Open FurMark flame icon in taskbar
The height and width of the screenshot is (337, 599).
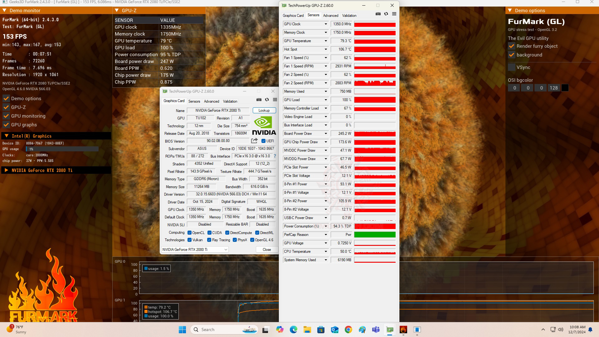point(403,330)
